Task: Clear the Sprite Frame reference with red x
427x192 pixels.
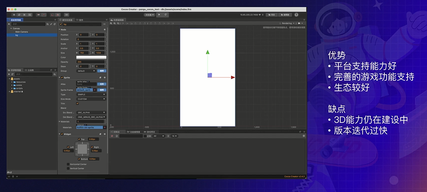Action: (x=95, y=90)
